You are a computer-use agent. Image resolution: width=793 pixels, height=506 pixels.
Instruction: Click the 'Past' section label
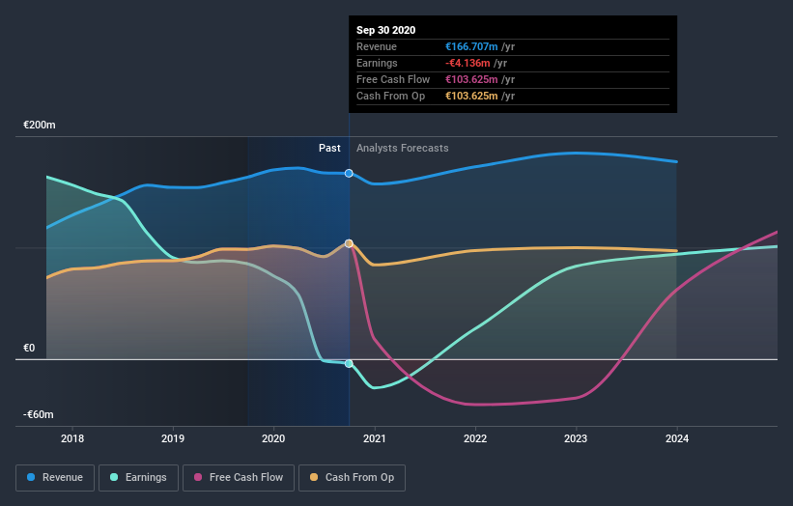[x=329, y=148]
